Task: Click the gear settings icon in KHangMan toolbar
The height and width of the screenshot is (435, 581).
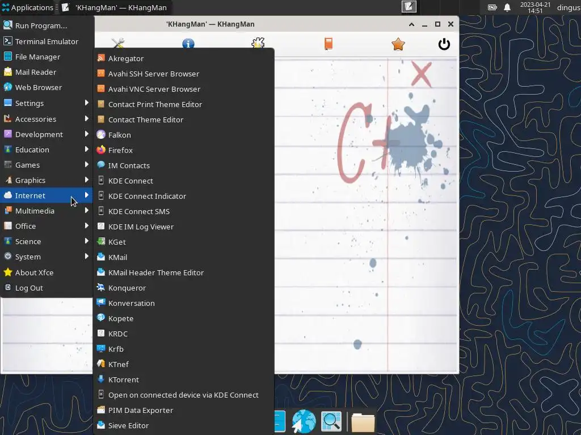Action: [x=258, y=43]
